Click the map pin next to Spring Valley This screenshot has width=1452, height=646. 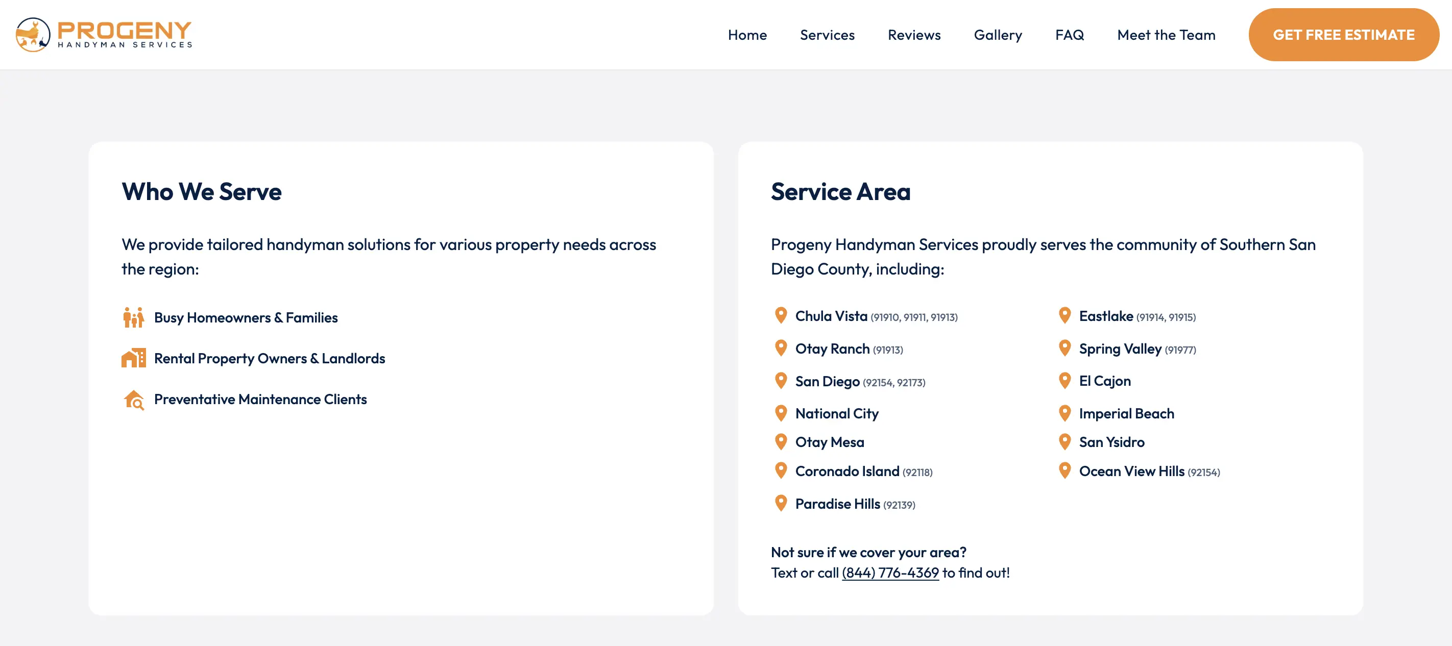click(x=1065, y=348)
